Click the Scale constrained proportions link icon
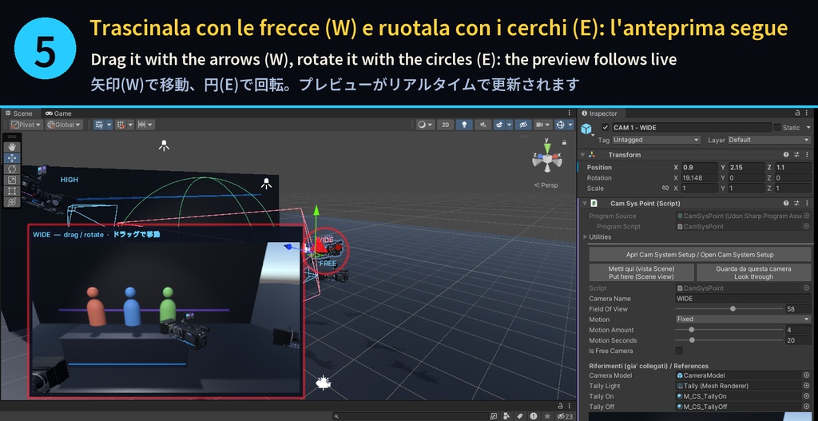The height and width of the screenshot is (421, 818). [665, 189]
